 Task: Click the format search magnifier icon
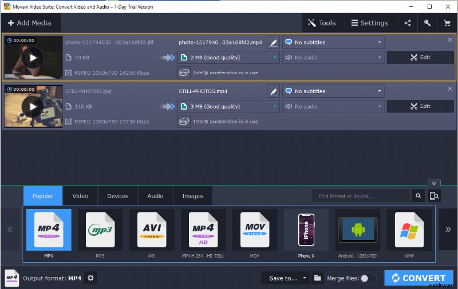(x=419, y=196)
